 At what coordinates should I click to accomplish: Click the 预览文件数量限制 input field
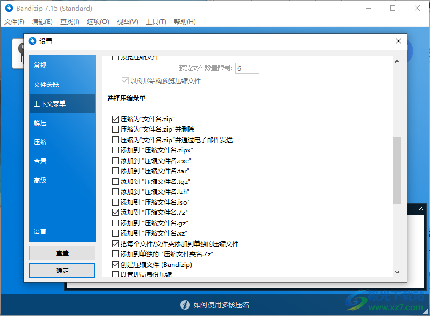click(247, 68)
